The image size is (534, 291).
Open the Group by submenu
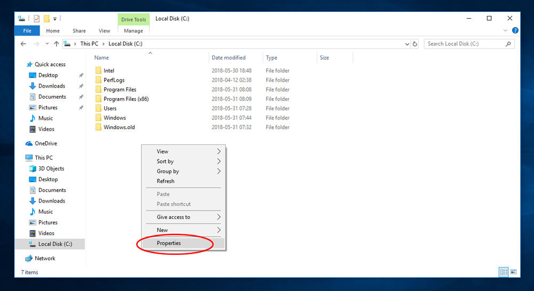point(184,171)
